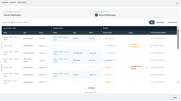Expand Created details for Aug 01 row
The width and height of the screenshot is (181, 101).
114,75
